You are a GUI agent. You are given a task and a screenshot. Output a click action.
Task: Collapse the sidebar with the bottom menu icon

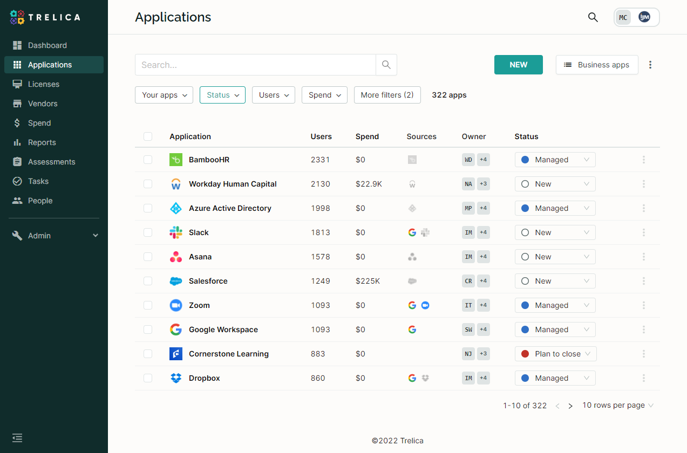point(17,438)
